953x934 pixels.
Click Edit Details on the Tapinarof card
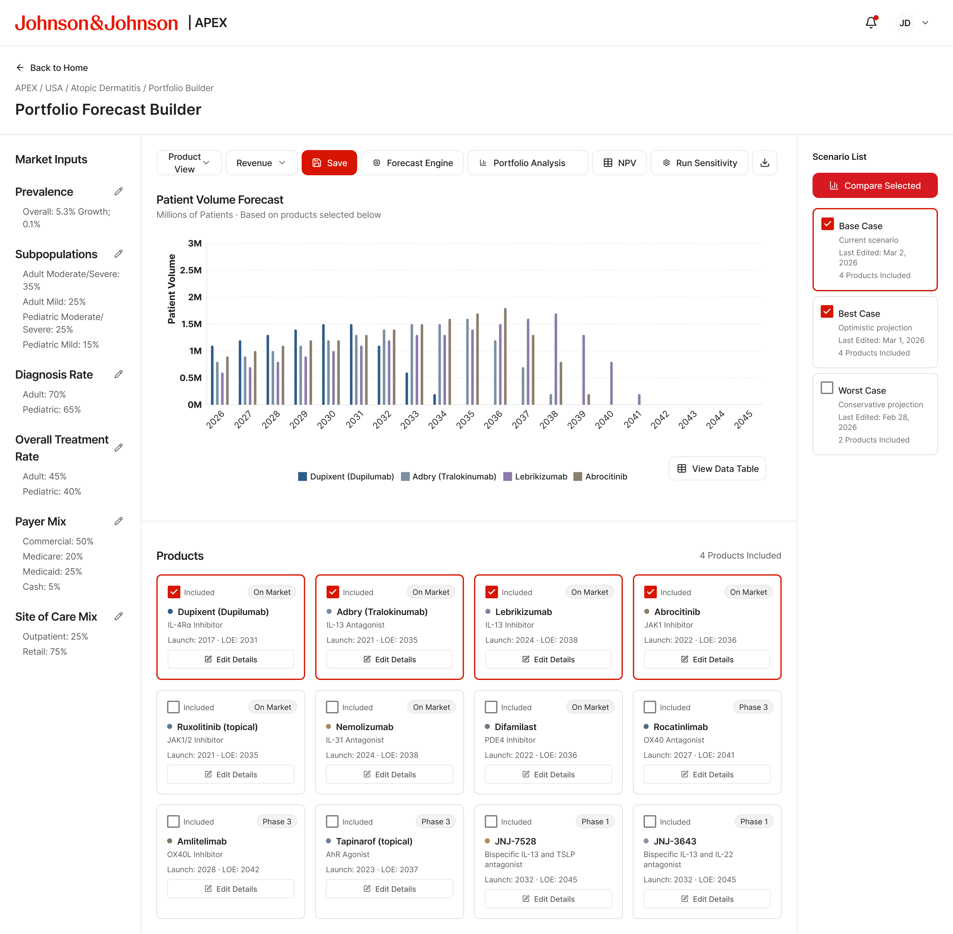390,888
